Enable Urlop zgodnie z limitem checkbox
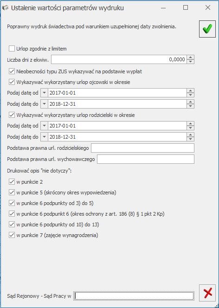The height and width of the screenshot is (308, 219). click(x=12, y=49)
